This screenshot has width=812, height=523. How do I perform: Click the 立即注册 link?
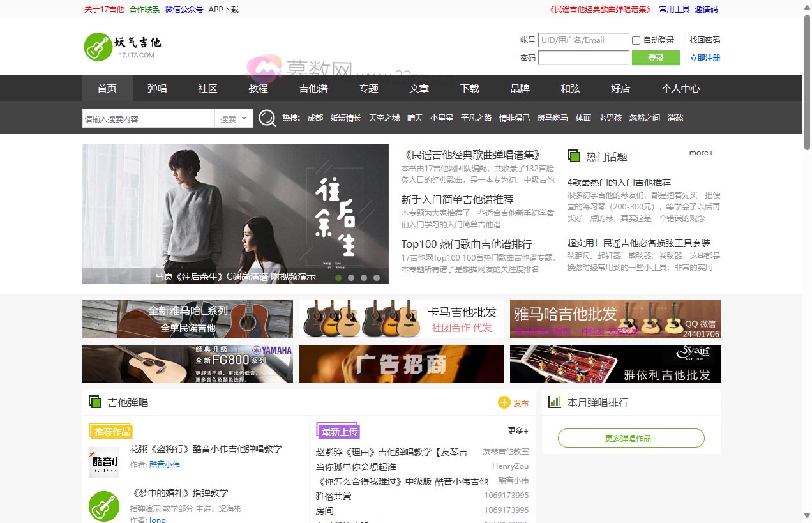pyautogui.click(x=705, y=57)
